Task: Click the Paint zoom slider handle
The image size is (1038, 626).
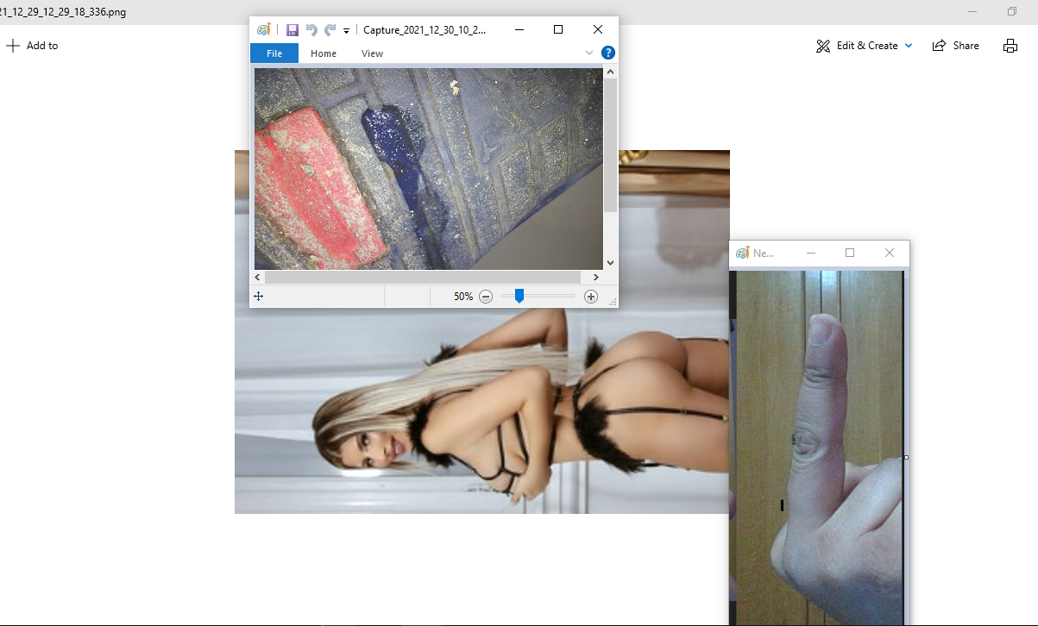Action: [x=519, y=297]
